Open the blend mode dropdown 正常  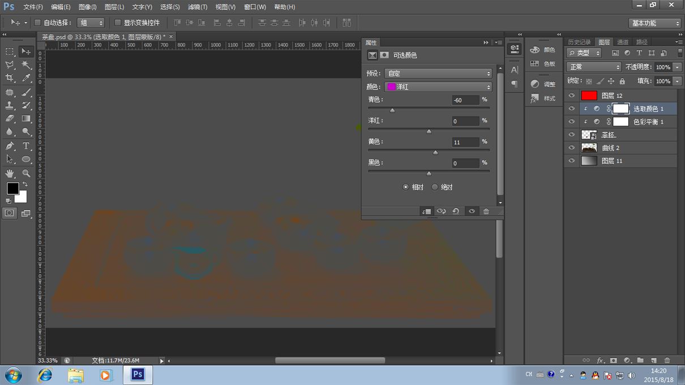(x=593, y=67)
